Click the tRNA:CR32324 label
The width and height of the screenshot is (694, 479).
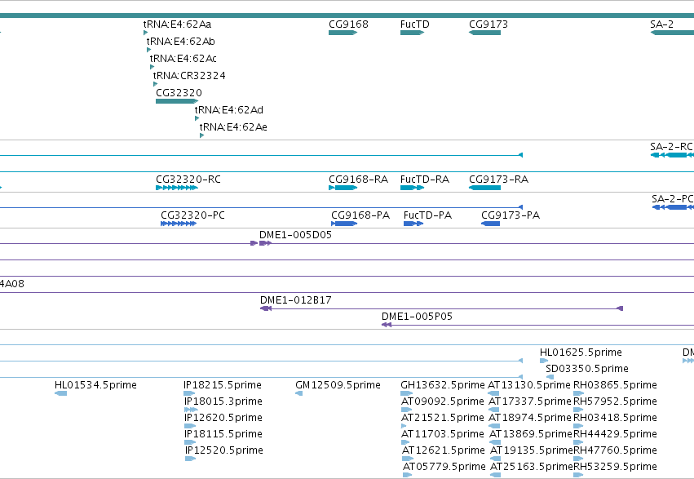[x=189, y=76]
